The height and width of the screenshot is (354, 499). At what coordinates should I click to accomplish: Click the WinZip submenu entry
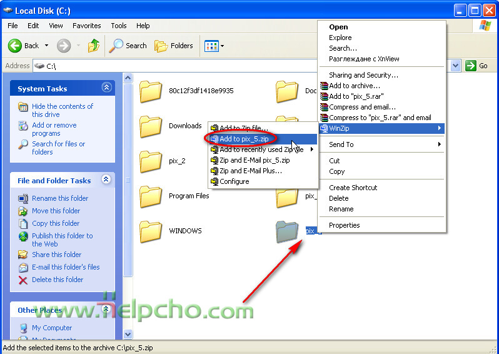(x=382, y=128)
